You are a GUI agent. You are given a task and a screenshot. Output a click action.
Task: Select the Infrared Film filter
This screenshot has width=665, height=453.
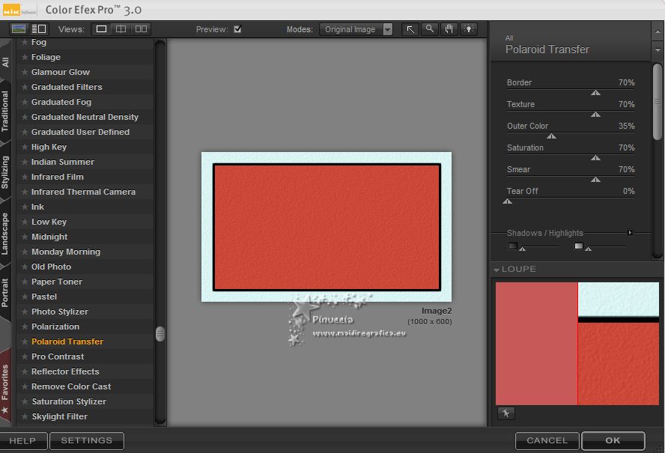(x=57, y=177)
